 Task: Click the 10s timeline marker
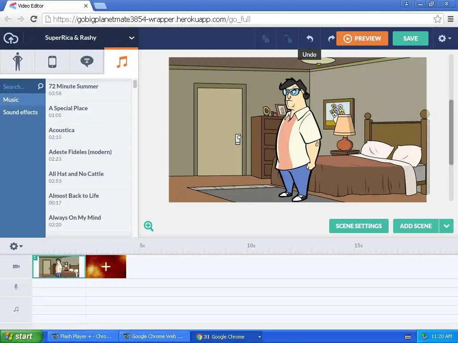point(251,246)
